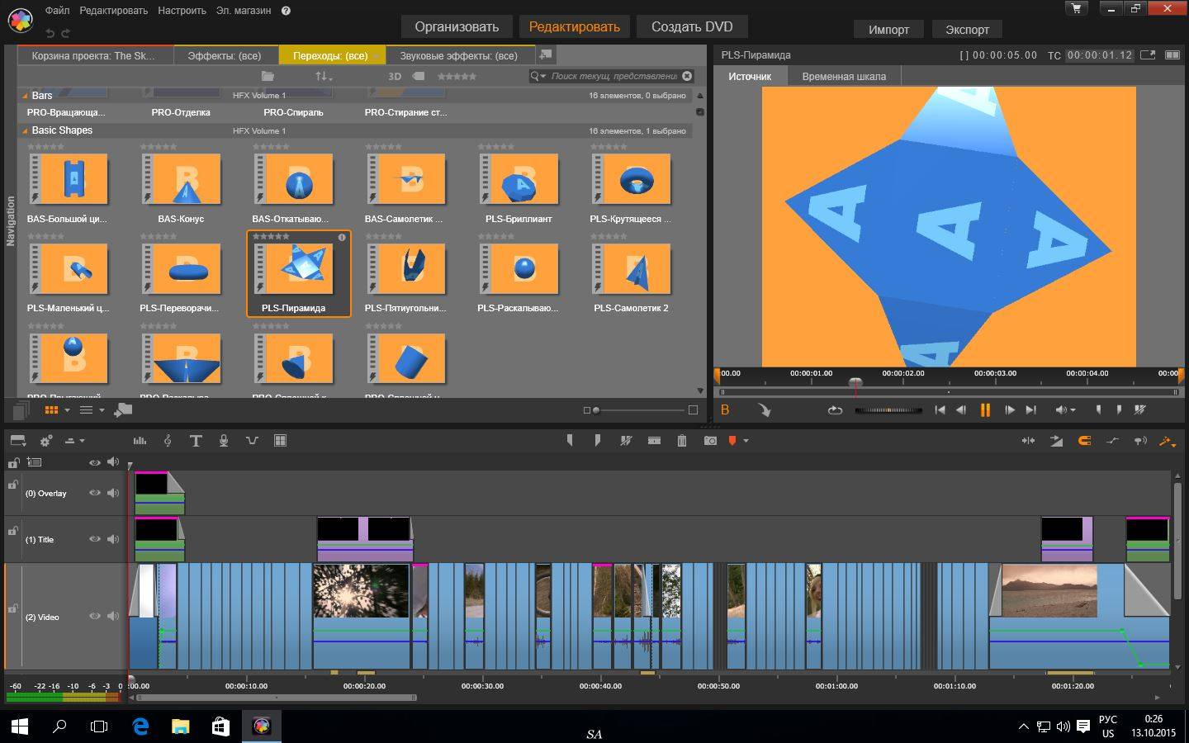Open the audio mixer icon
The image size is (1189, 743).
(x=140, y=441)
